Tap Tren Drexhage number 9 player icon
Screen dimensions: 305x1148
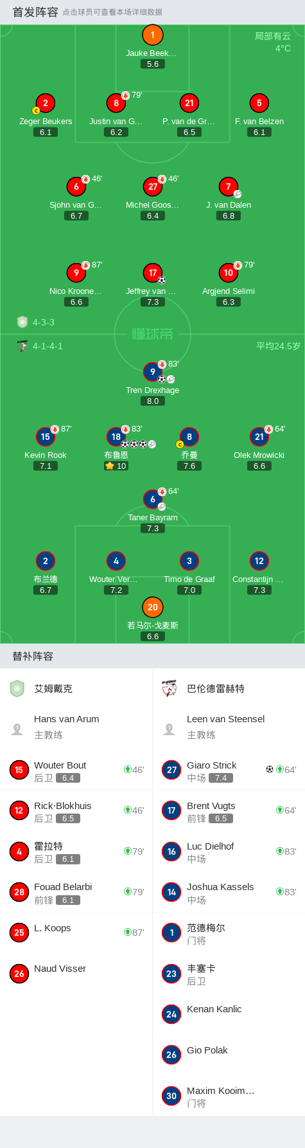pos(153,372)
